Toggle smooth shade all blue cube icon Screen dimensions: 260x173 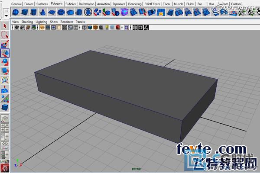pyautogui.click(x=90, y=28)
